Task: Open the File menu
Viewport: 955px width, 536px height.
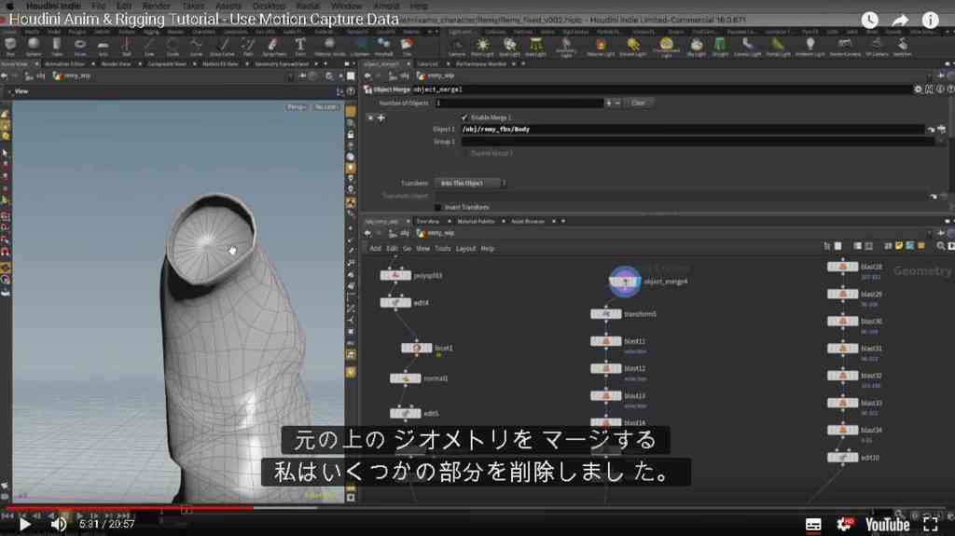Action: tap(99, 6)
